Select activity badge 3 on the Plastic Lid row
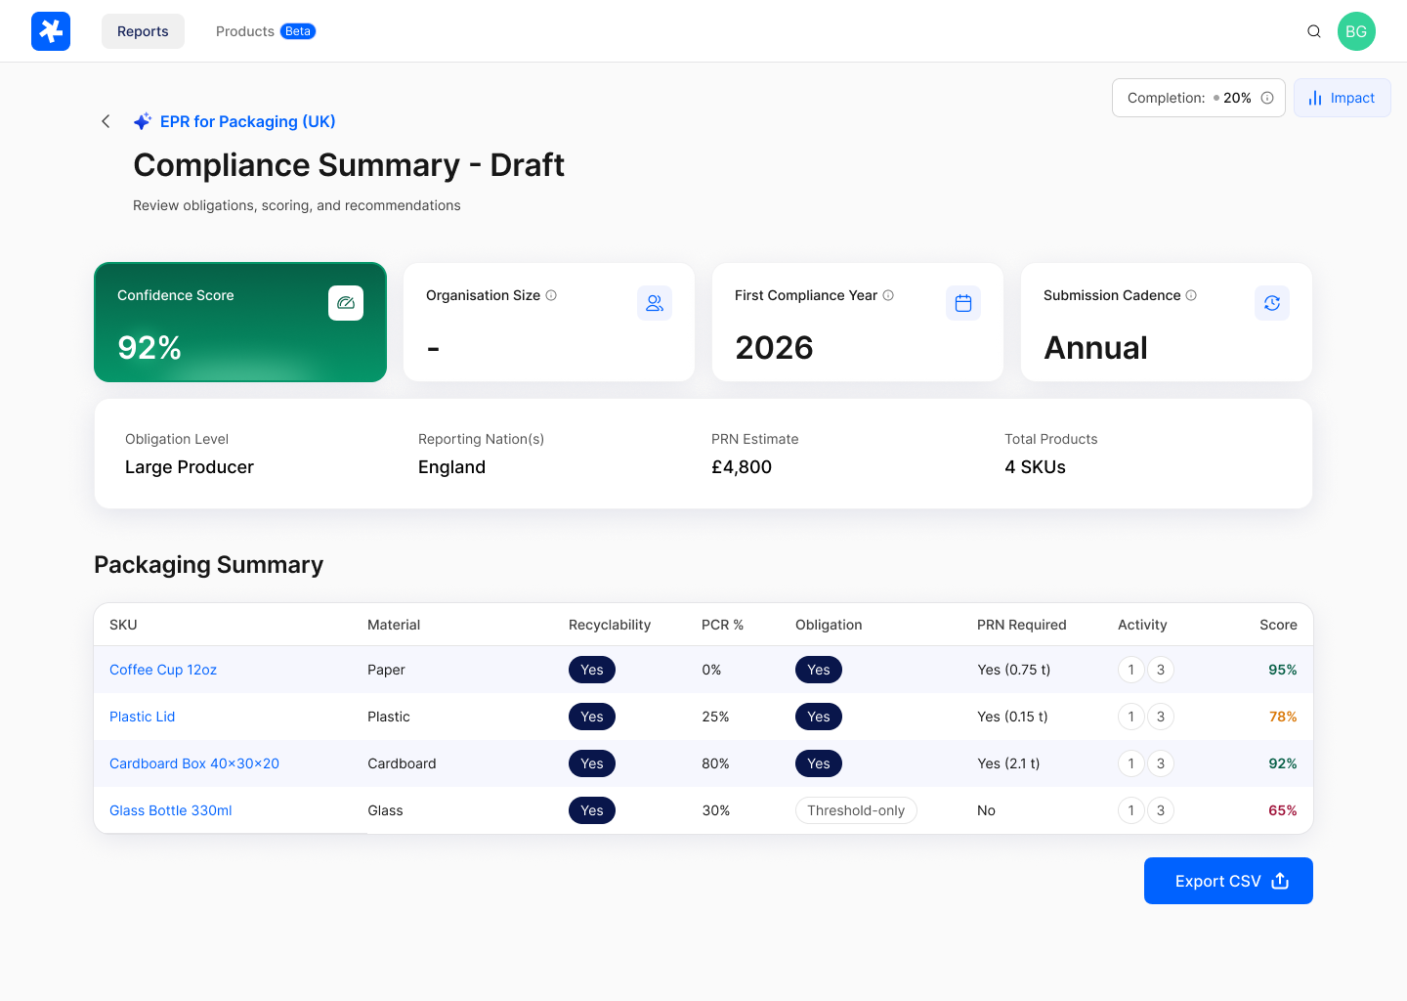Viewport: 1407px width, 1001px height. point(1160,717)
